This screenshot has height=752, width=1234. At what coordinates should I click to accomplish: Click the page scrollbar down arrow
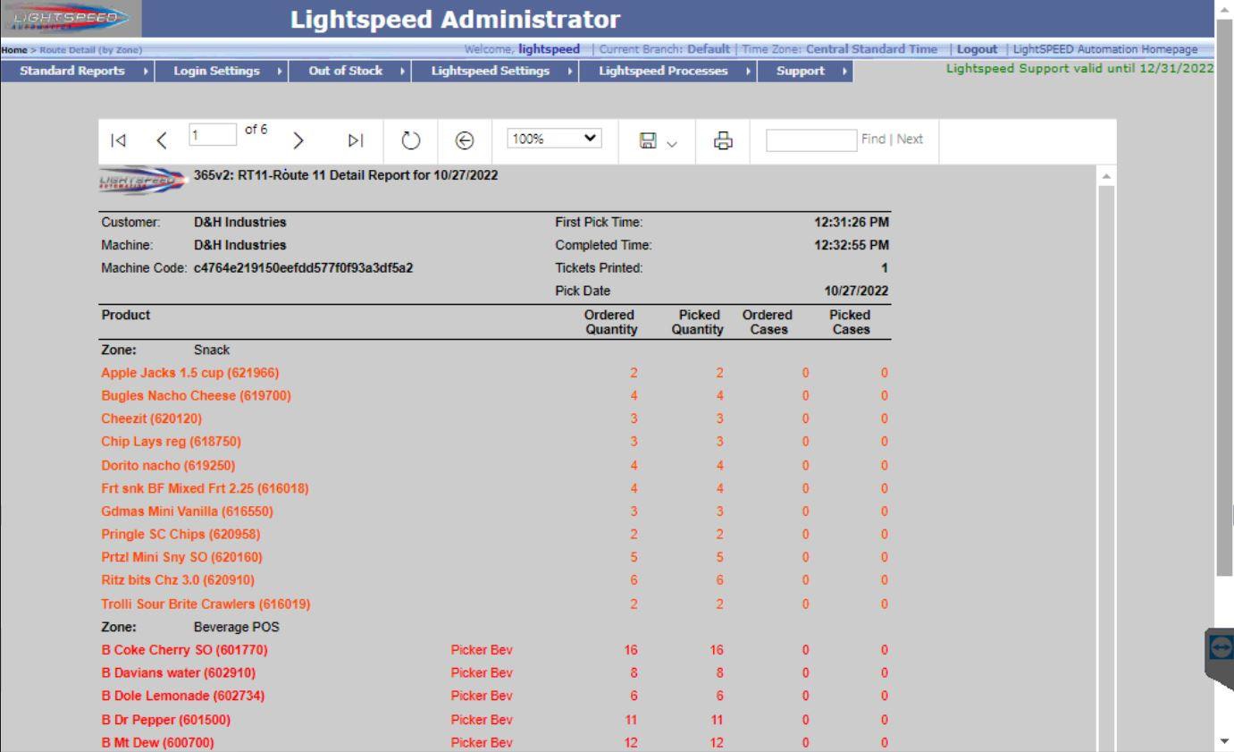pyautogui.click(x=1225, y=742)
